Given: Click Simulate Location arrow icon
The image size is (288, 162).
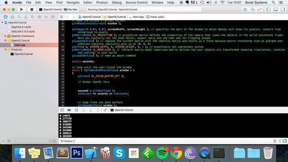Looking at the screenshot, I should tap(105, 110).
